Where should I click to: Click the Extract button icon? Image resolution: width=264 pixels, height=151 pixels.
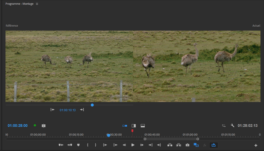click(x=178, y=145)
